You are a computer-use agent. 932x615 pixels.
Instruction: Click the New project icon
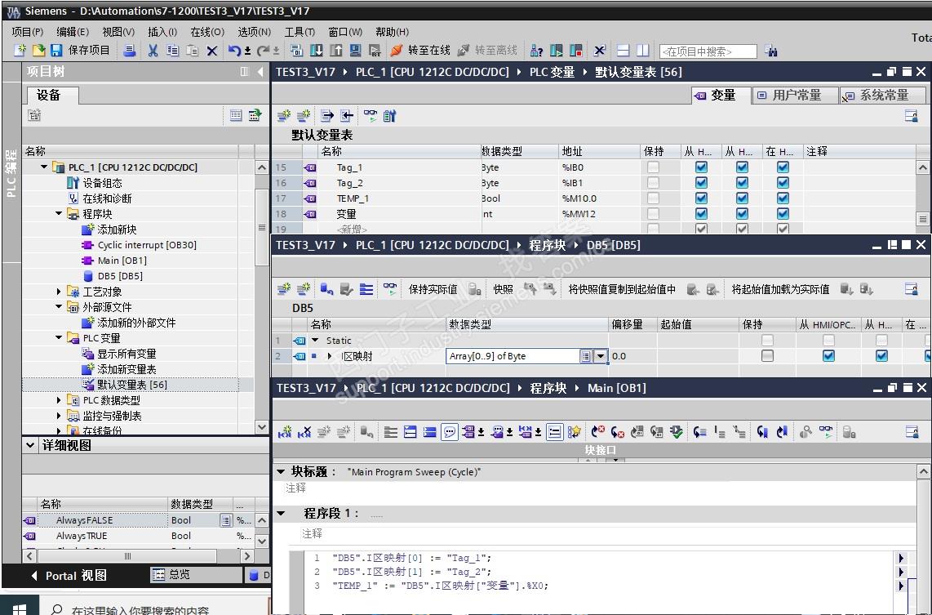[x=20, y=51]
